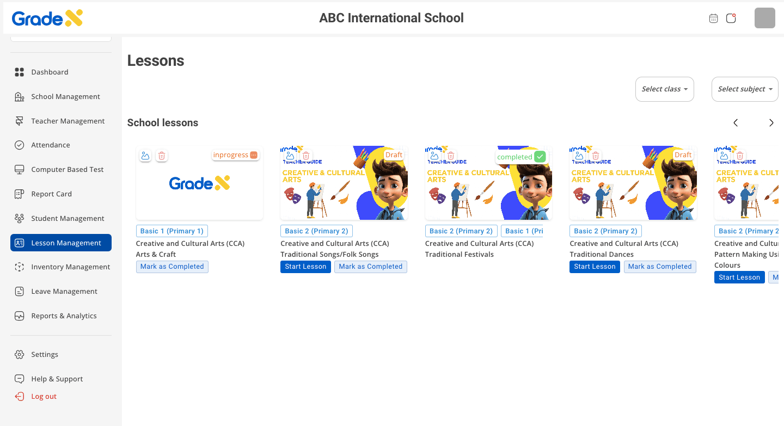Expand the Select class dropdown

(664, 89)
